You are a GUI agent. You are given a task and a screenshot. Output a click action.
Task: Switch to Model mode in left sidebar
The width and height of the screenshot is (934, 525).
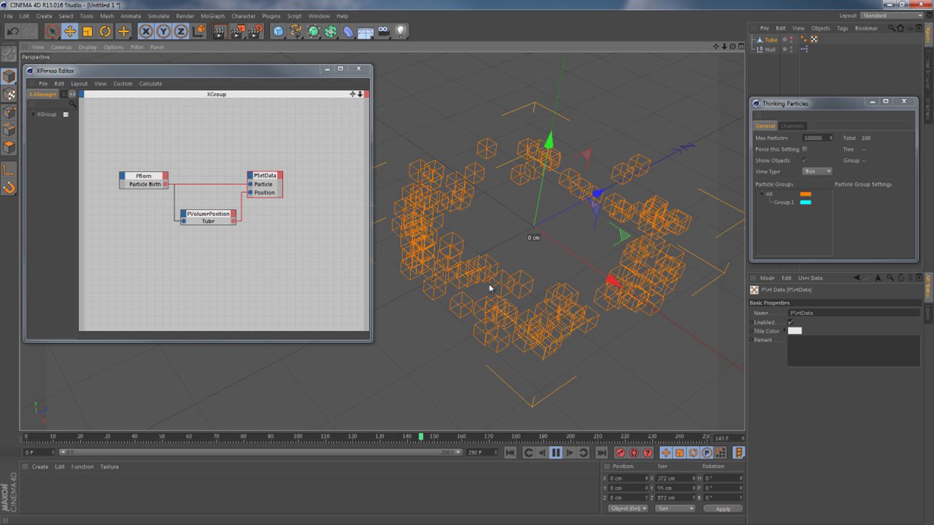[x=9, y=77]
